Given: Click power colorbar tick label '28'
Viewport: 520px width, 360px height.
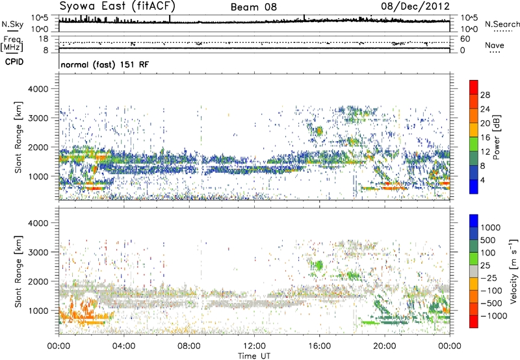Looking at the screenshot, I should [x=485, y=95].
